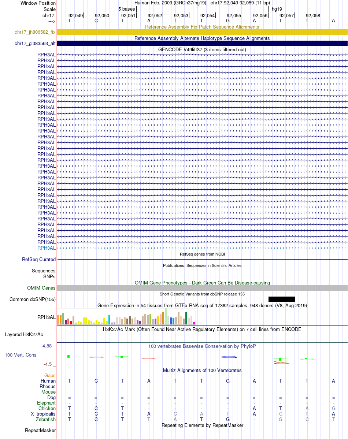Click the dark green tall GTEx expression bar
The width and height of the screenshot is (348, 439).
[186, 319]
